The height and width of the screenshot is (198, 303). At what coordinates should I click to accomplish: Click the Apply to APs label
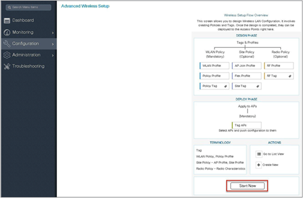click(x=247, y=106)
